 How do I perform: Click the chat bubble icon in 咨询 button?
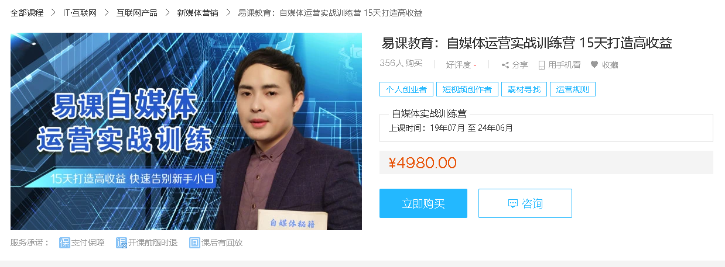coord(513,203)
